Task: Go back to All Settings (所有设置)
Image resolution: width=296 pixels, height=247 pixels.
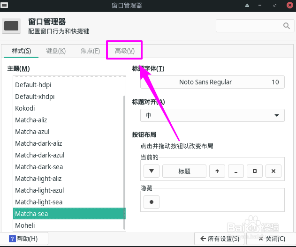Action: click(220, 239)
